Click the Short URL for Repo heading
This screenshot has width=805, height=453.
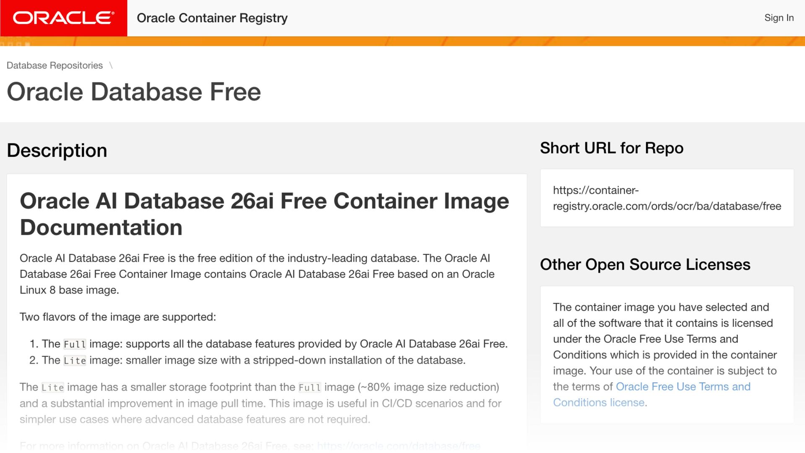tap(611, 148)
